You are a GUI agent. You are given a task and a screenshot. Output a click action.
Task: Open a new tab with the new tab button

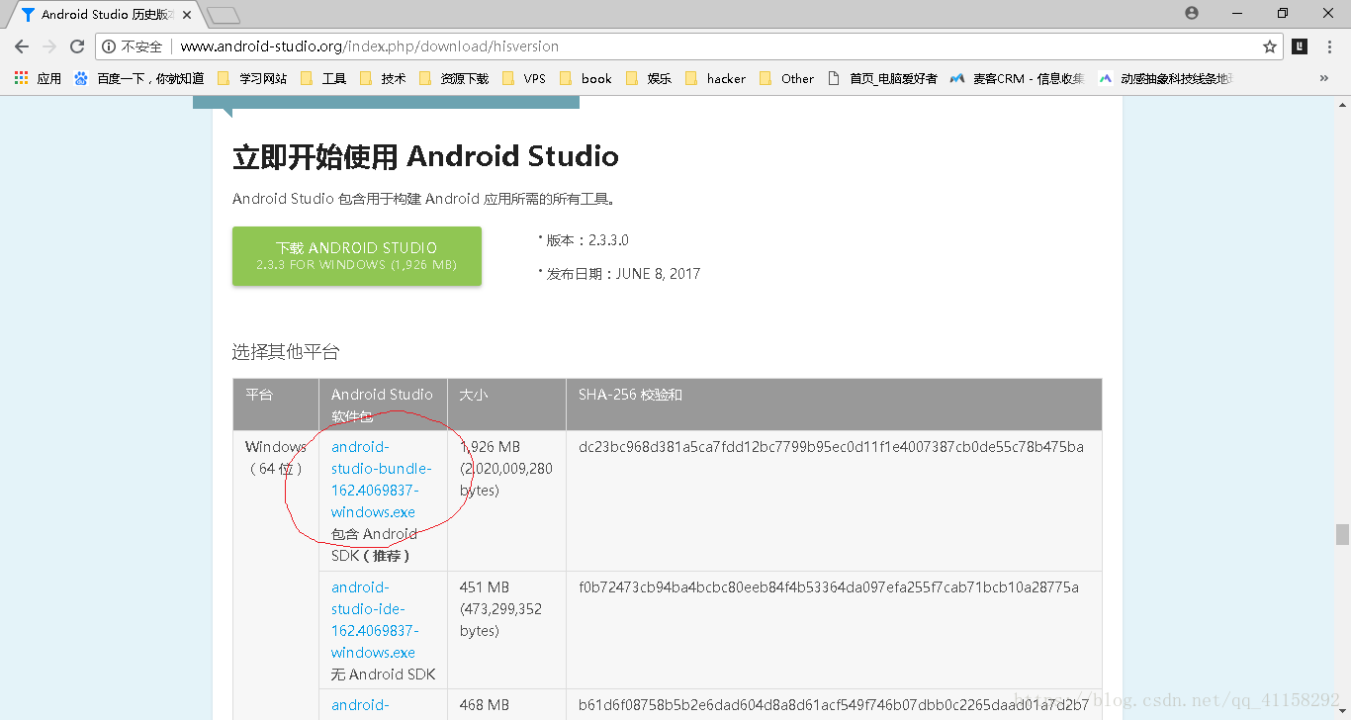224,15
